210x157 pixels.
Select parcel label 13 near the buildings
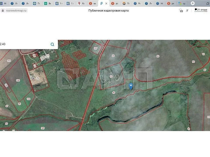[48, 55]
